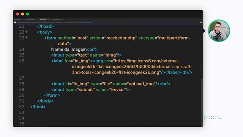Place cursor on the closing </body> tag
Viewport: 243px width, 137px height.
click(x=45, y=101)
